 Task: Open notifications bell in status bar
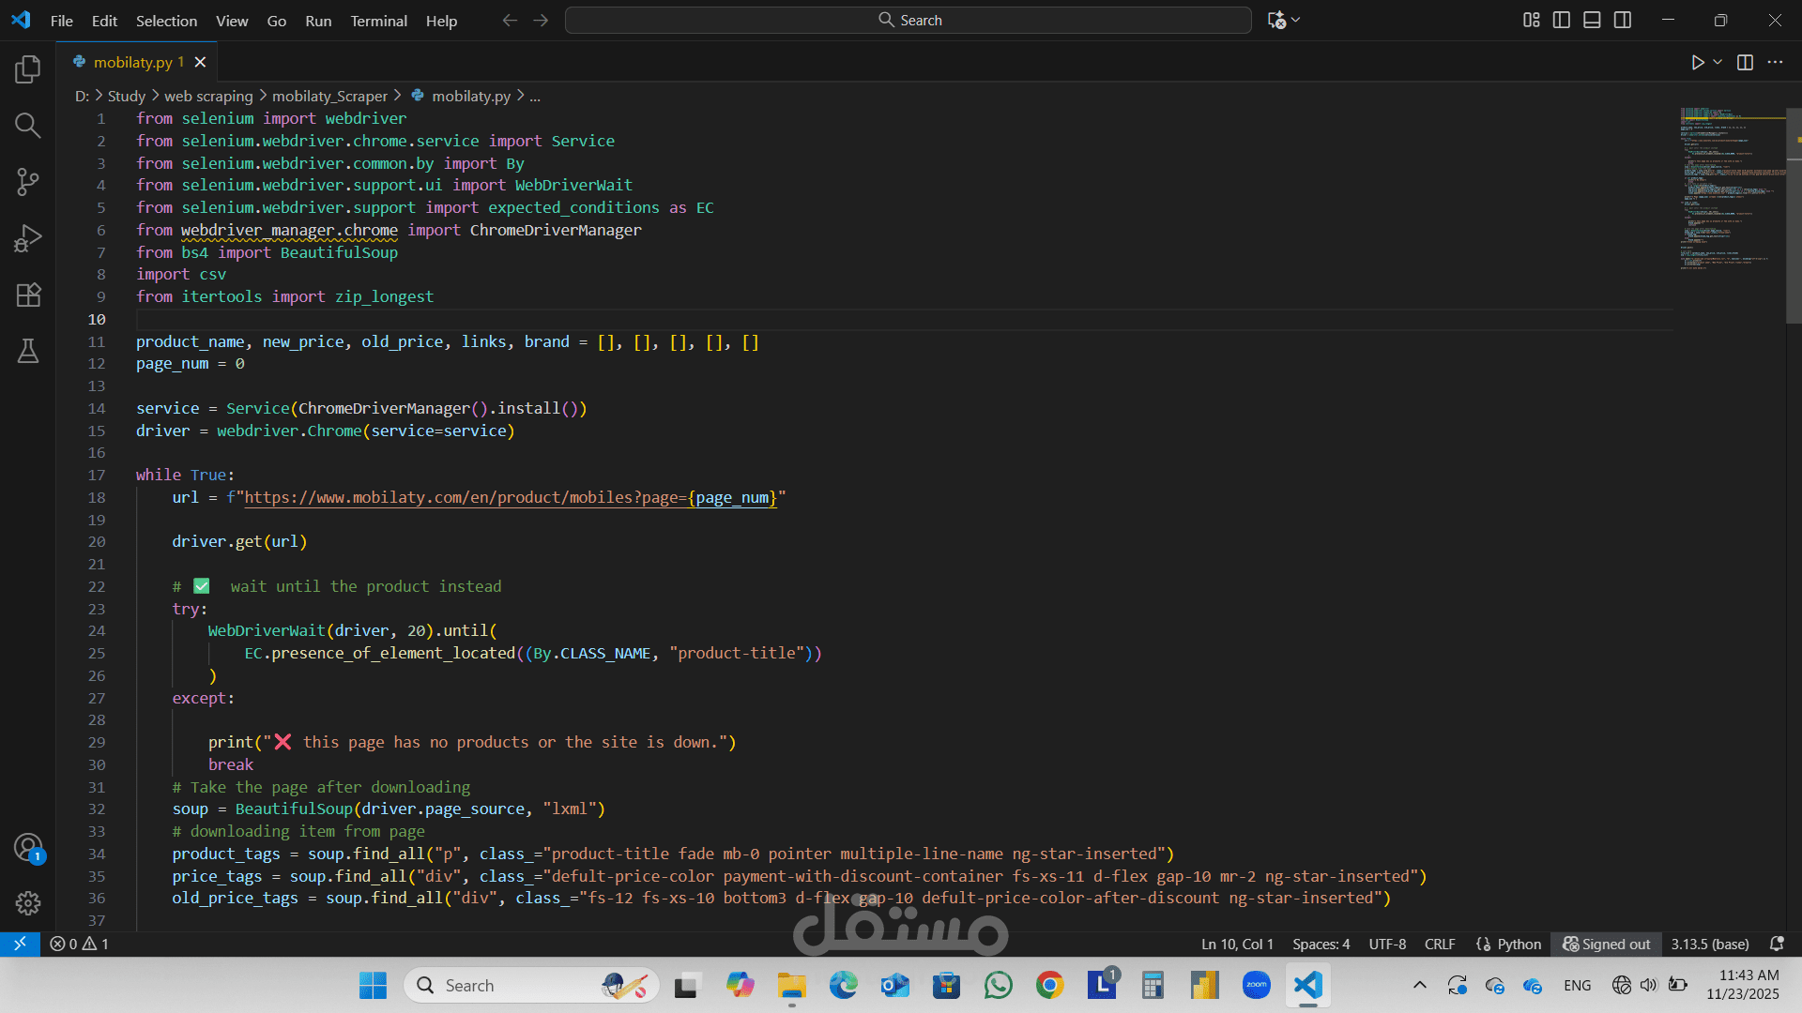click(x=1777, y=944)
